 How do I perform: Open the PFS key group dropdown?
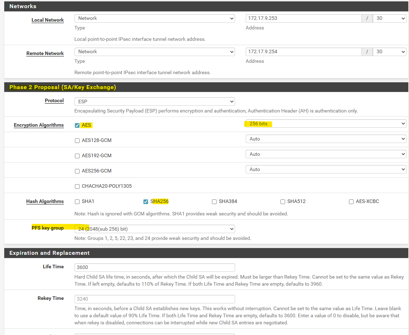(155, 229)
